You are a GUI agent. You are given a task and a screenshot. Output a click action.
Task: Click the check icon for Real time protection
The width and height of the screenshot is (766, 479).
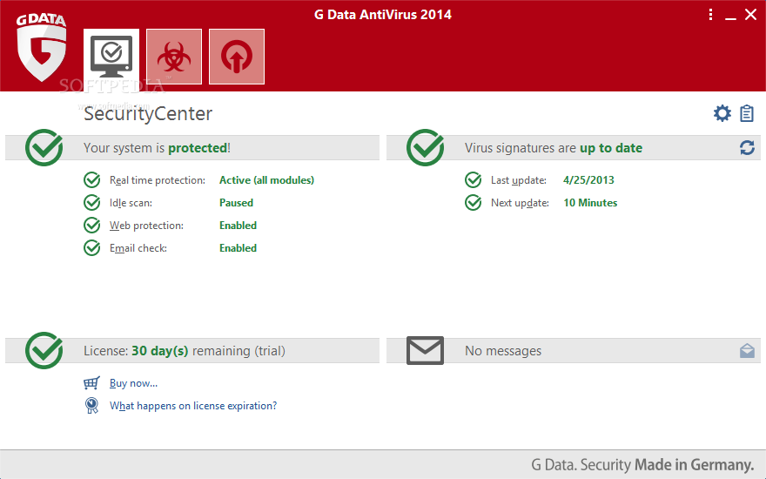click(92, 180)
